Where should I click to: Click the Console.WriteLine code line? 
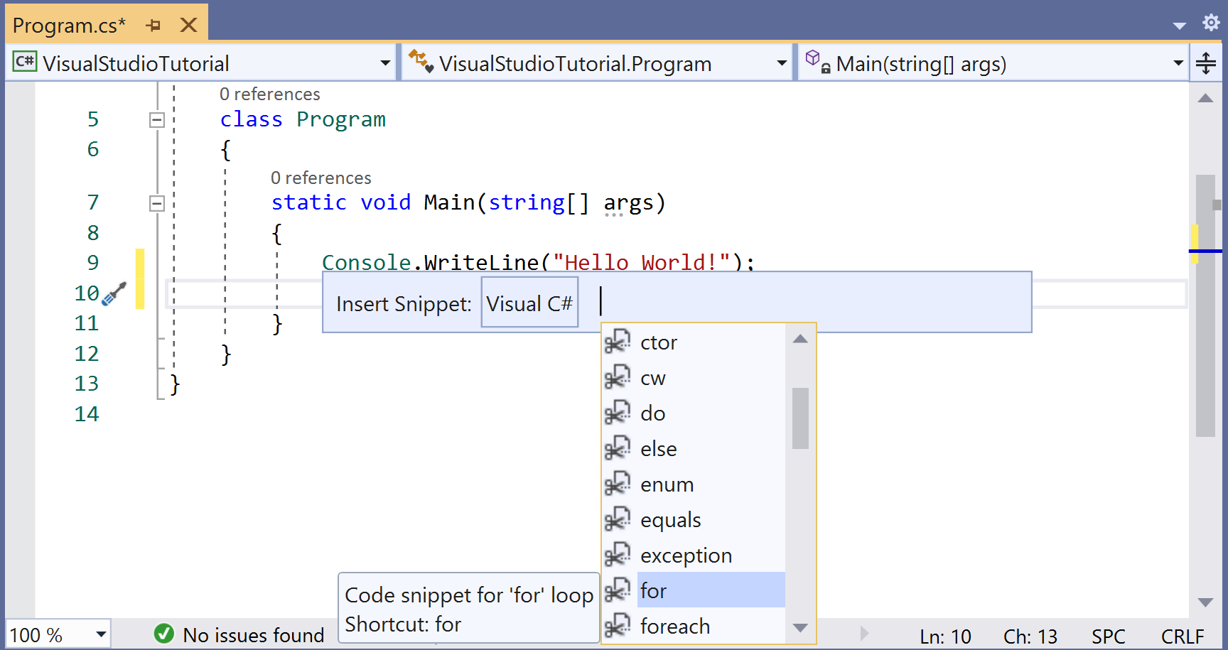(x=538, y=262)
